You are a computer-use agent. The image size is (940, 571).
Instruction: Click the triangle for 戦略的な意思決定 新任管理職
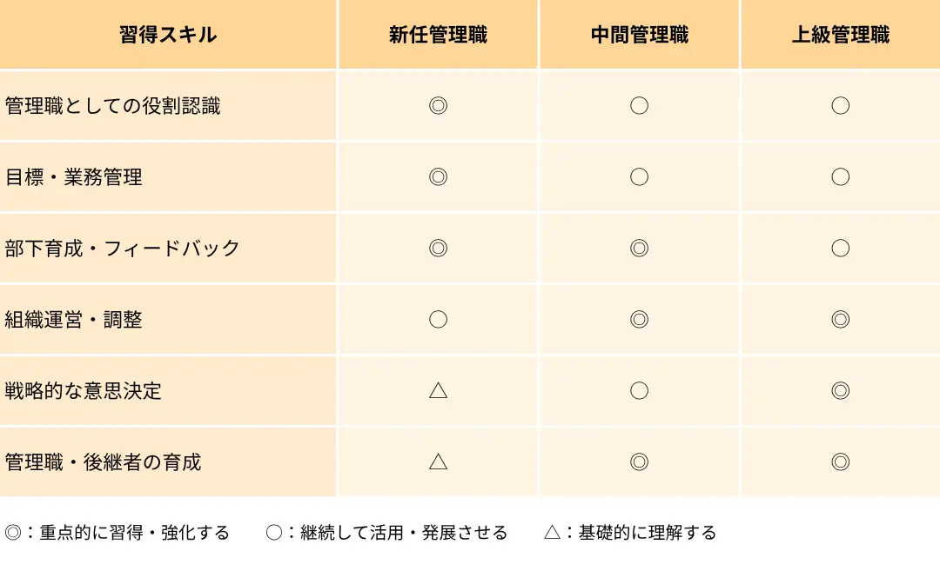tap(438, 391)
